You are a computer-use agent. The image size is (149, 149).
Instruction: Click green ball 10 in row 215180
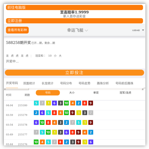point(66,103)
